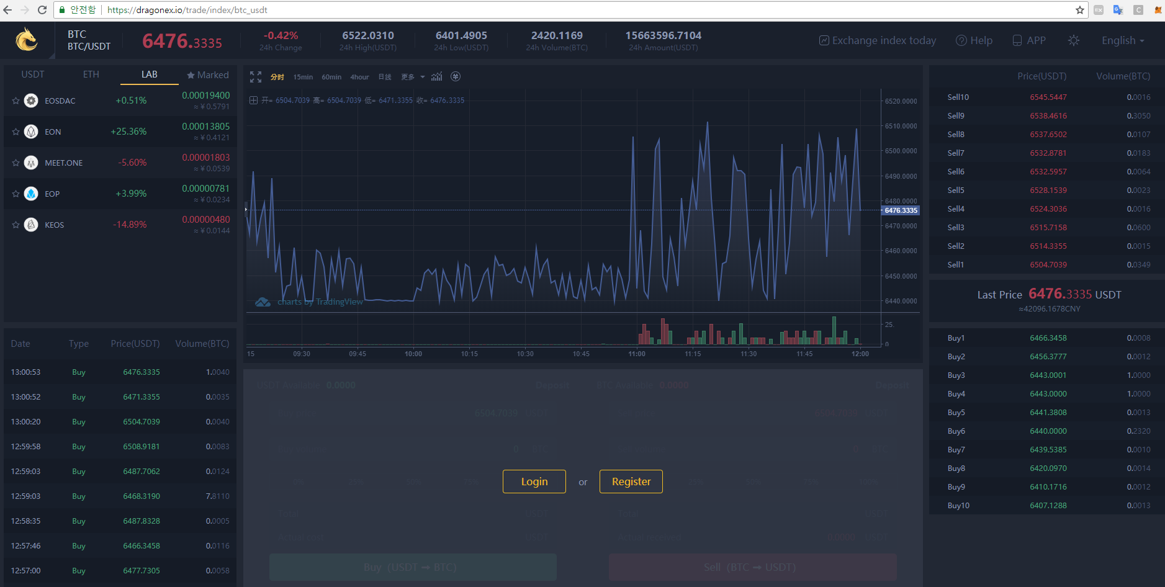Open the APP download link
The image size is (1165, 587).
[1029, 40]
